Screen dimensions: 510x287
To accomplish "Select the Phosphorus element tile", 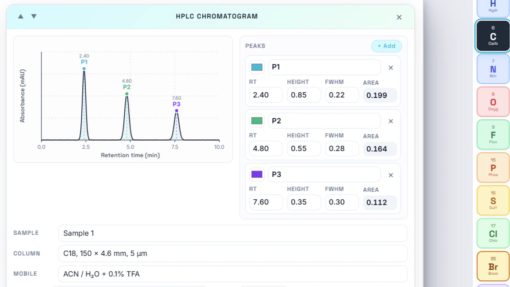I will click(x=493, y=167).
